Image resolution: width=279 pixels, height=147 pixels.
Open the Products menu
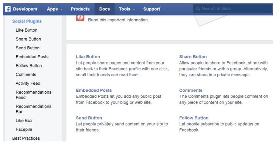[80, 9]
